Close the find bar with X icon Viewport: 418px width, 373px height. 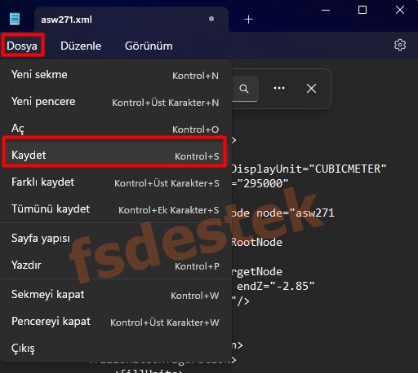pos(311,88)
